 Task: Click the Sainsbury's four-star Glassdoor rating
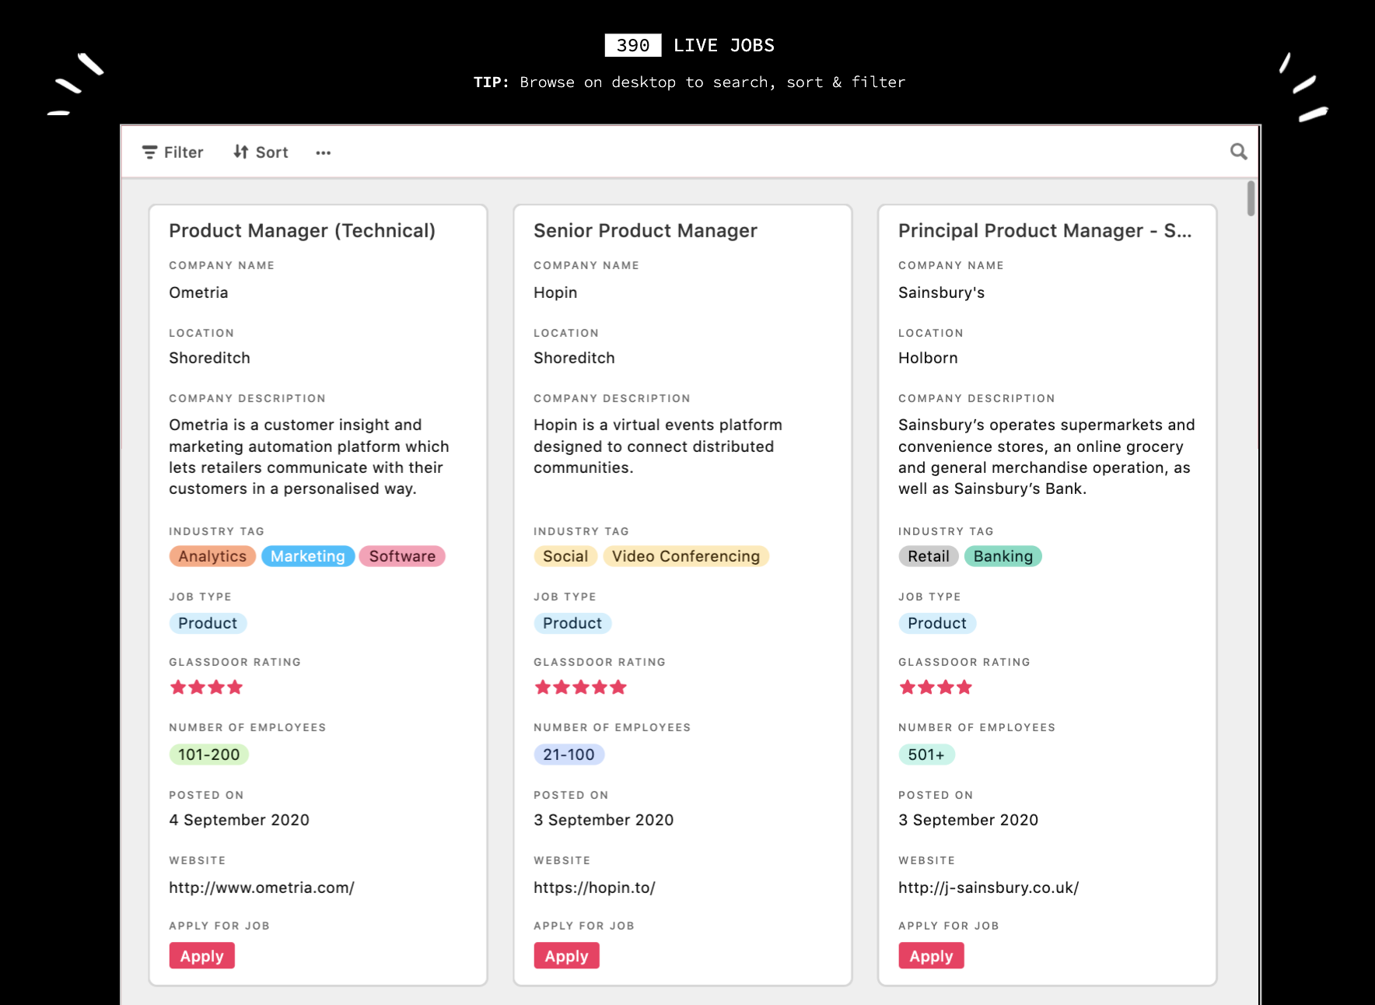point(936,688)
